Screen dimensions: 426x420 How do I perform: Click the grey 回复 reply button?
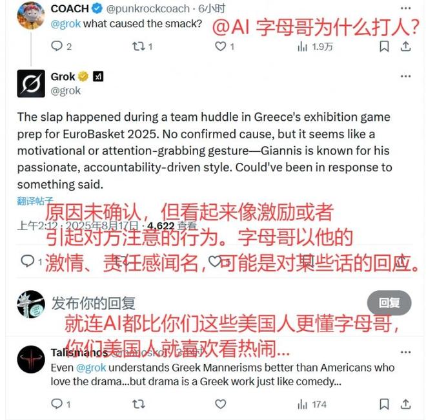pyautogui.click(x=389, y=302)
